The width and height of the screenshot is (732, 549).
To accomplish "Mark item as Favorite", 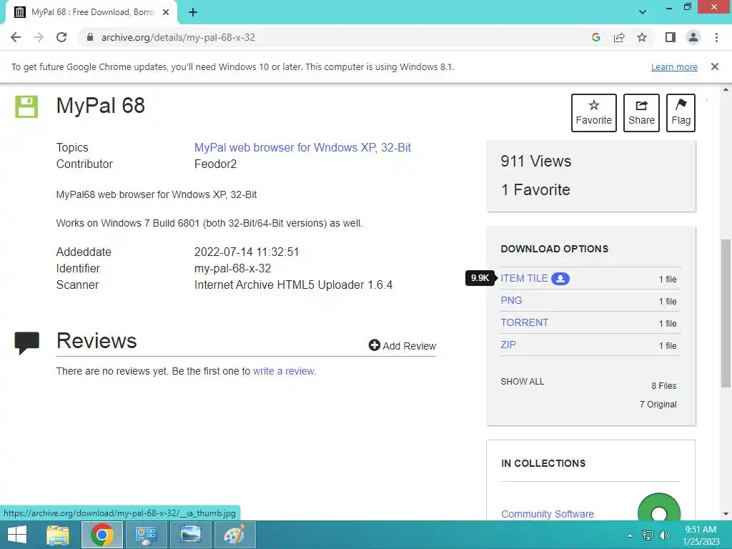I will point(594,113).
